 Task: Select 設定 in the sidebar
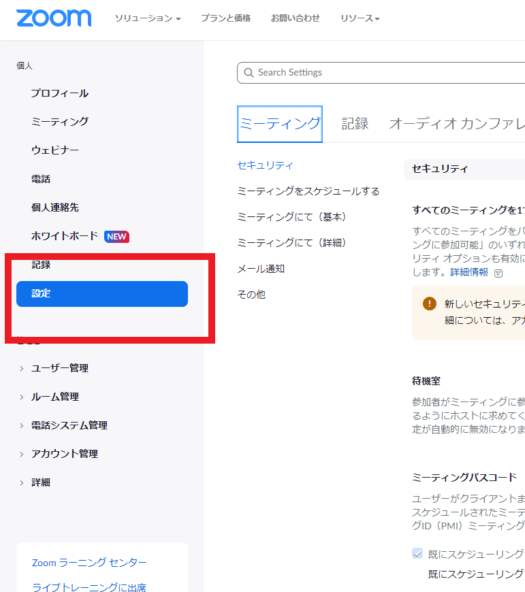[102, 294]
